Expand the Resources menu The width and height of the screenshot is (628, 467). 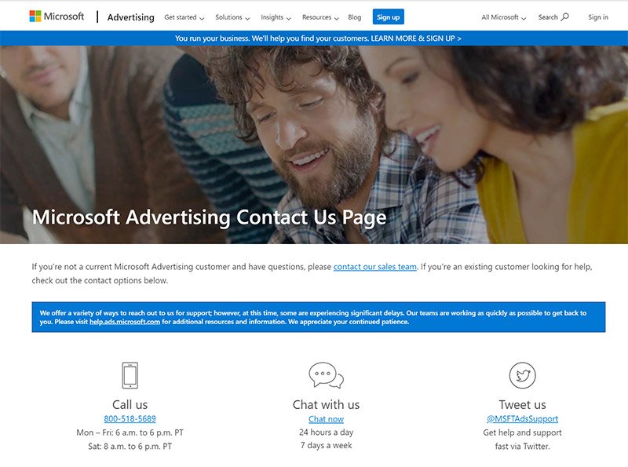[x=320, y=17]
